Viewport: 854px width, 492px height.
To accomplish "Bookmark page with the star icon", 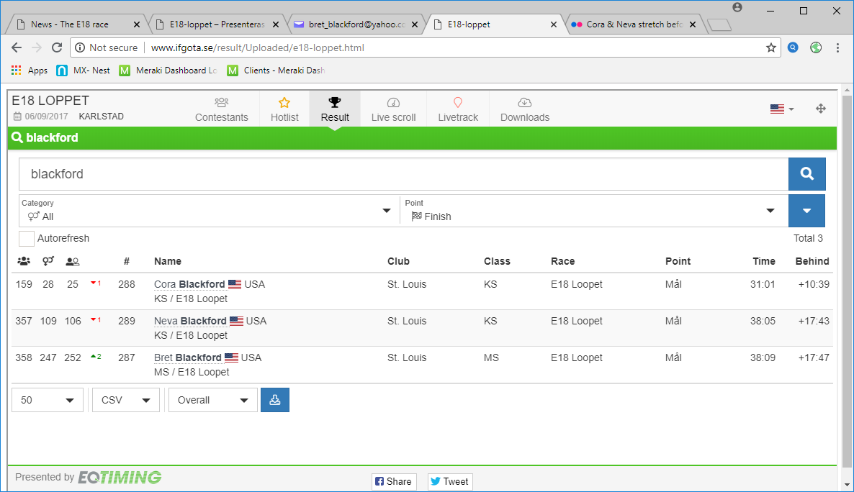I will 771,47.
